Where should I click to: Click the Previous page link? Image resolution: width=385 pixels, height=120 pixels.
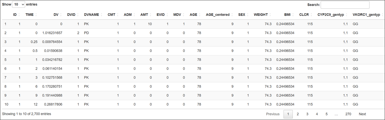[x=273, y=114]
